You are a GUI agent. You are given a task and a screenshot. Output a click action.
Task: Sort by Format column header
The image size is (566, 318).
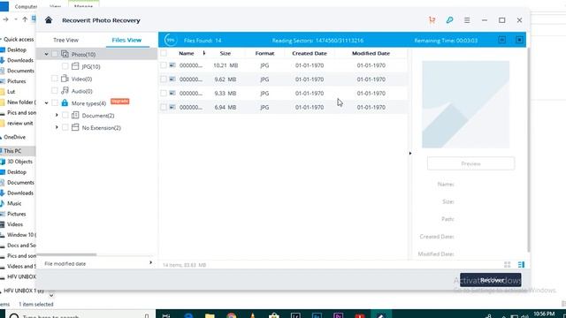[264, 53]
